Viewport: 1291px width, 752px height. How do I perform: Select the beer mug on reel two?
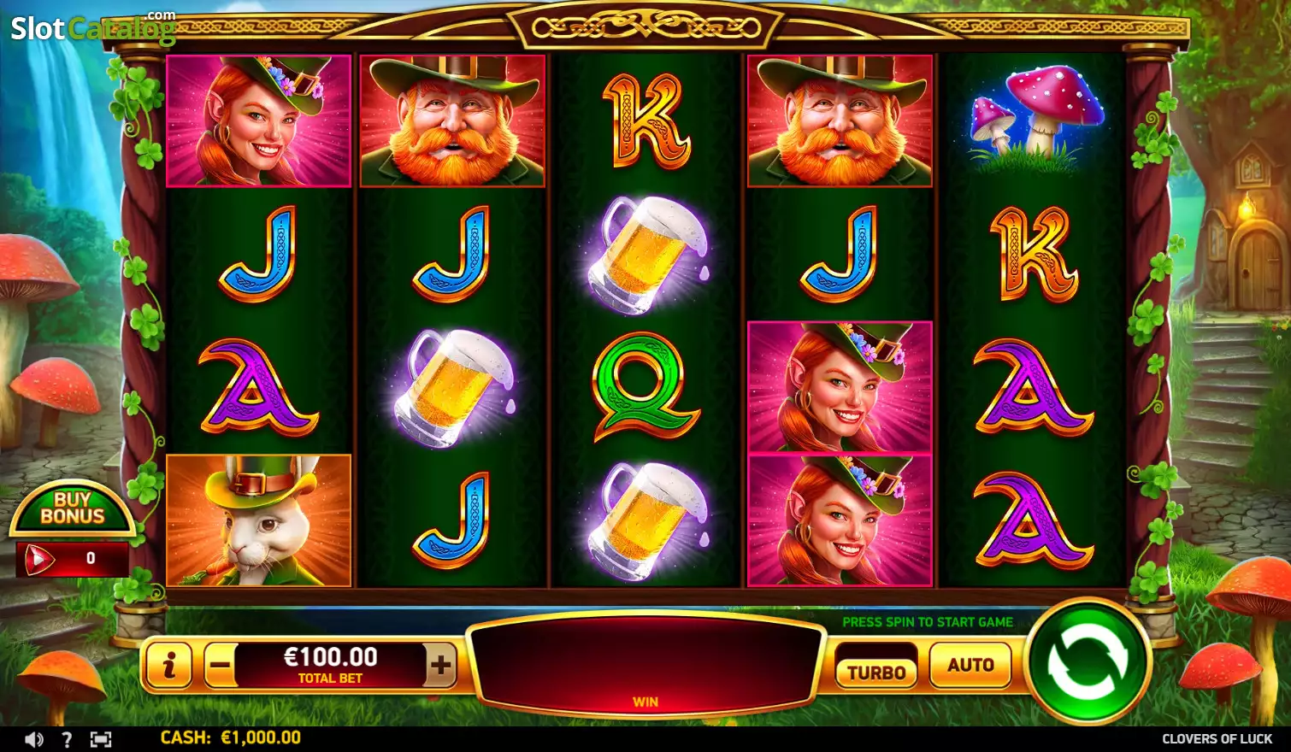(453, 387)
